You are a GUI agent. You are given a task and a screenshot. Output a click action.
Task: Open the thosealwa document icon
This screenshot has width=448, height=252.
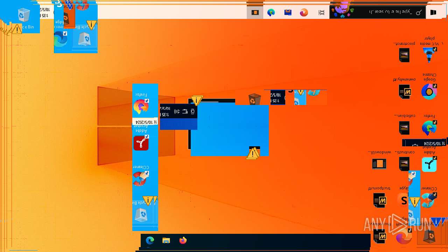pos(379,237)
